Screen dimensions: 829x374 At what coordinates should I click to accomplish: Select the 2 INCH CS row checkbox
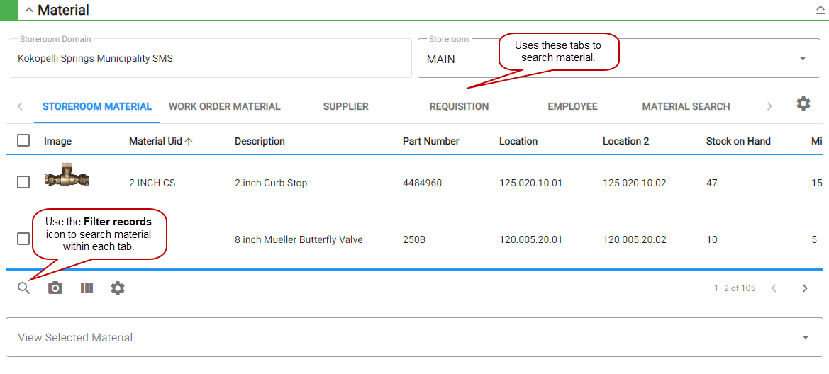[x=23, y=183]
